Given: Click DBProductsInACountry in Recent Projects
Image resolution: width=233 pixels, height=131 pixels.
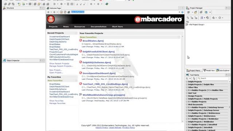Looking at the screenshot, I should click(60, 57).
